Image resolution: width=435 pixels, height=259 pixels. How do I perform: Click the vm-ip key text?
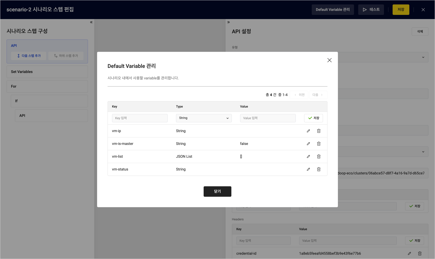[116, 131]
